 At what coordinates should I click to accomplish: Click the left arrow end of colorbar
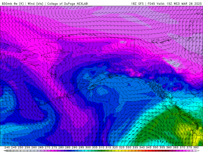[5, 151]
